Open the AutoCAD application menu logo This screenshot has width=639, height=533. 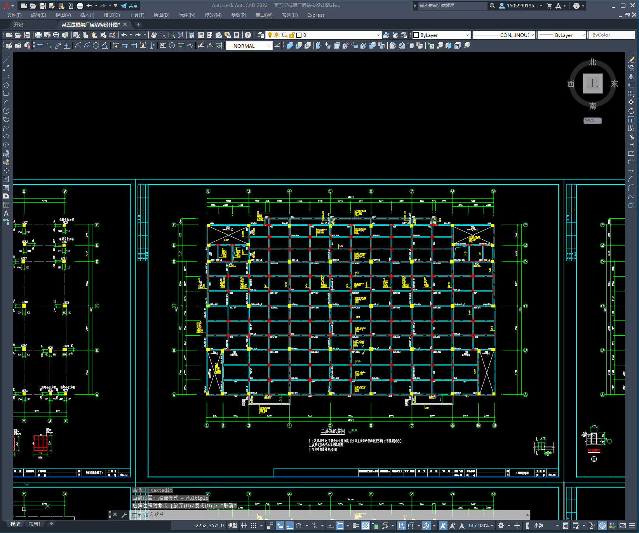click(7, 5)
